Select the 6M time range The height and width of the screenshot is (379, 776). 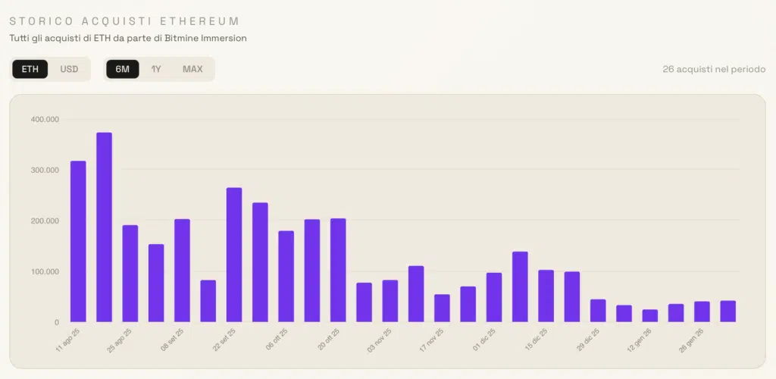(x=123, y=69)
